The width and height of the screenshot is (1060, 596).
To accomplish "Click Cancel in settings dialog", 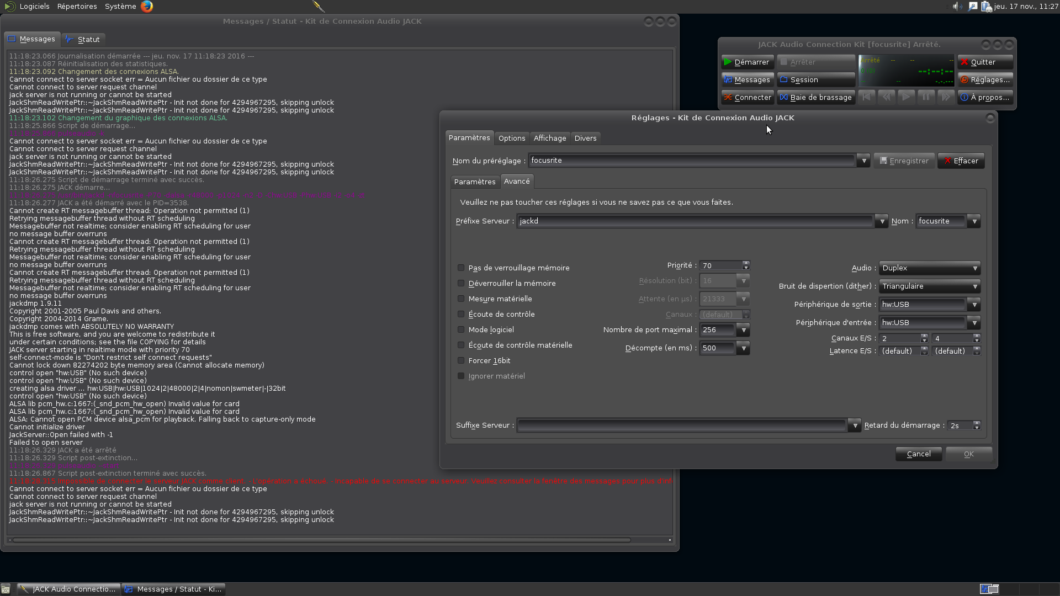I will [918, 454].
